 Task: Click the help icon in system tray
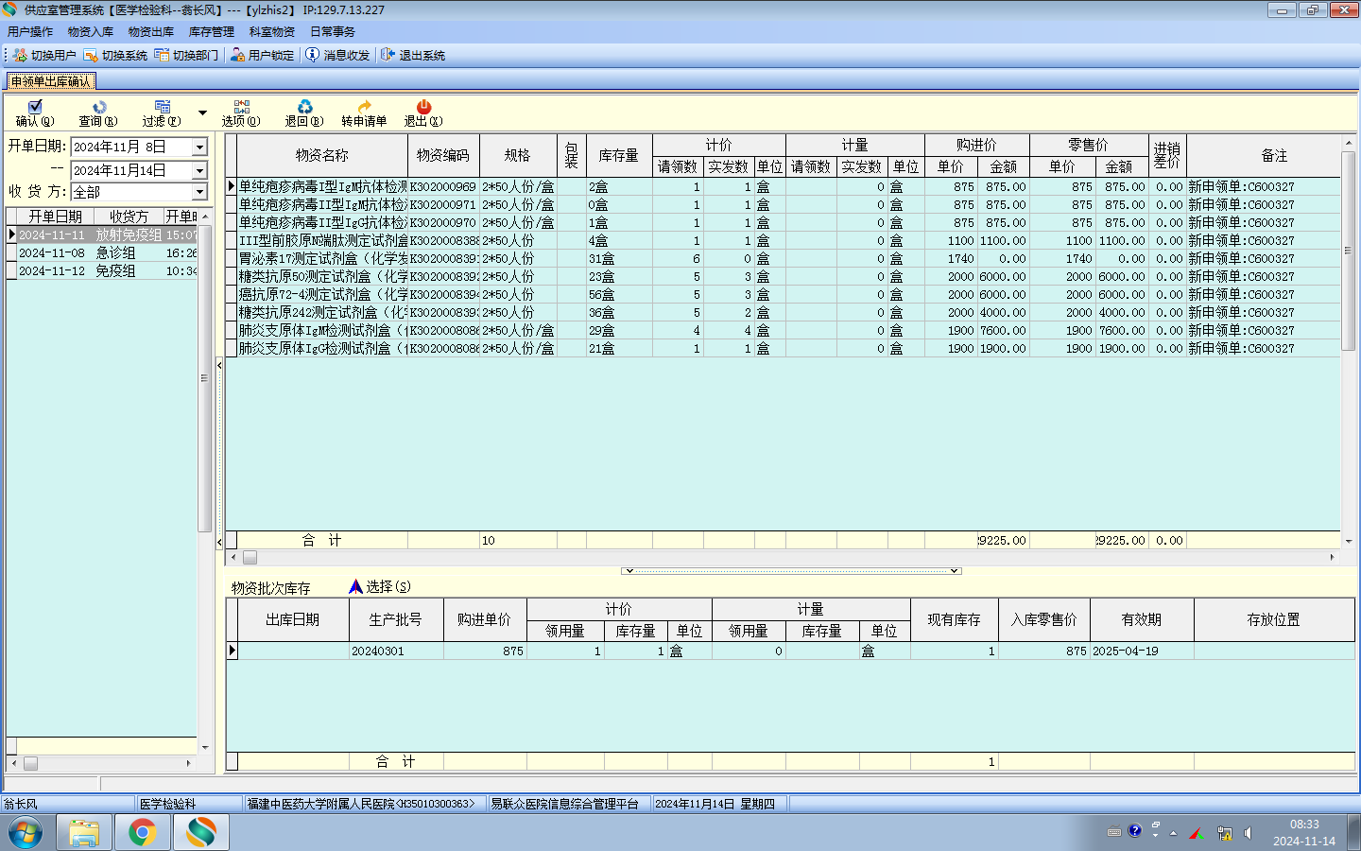click(x=1135, y=831)
